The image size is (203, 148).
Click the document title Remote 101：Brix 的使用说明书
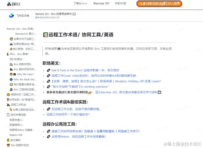53,14
